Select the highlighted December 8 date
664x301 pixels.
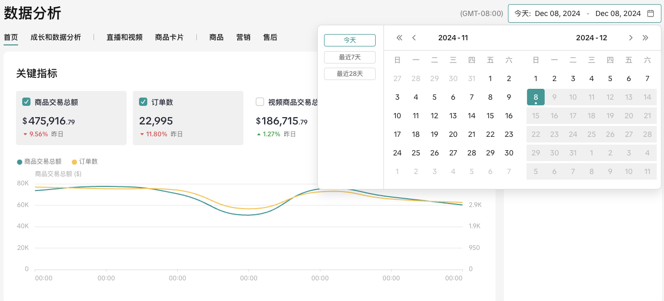536,97
